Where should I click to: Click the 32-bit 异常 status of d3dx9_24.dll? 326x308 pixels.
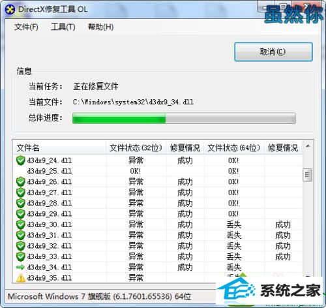[x=136, y=161]
